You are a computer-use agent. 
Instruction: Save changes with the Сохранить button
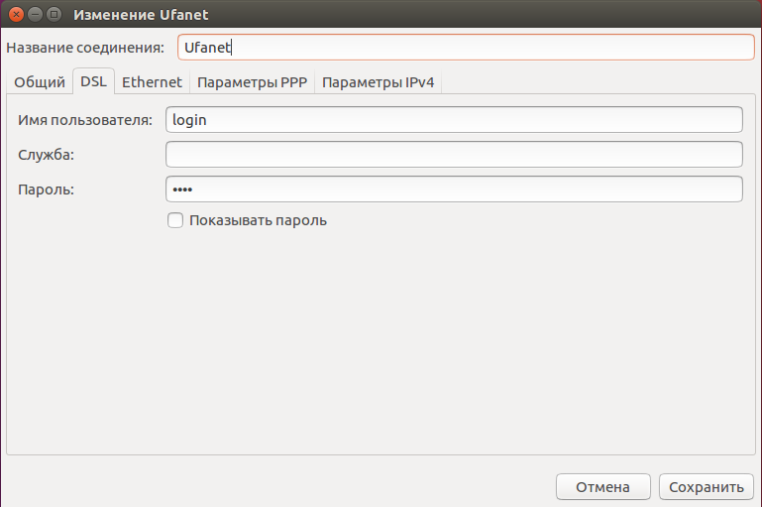click(707, 486)
